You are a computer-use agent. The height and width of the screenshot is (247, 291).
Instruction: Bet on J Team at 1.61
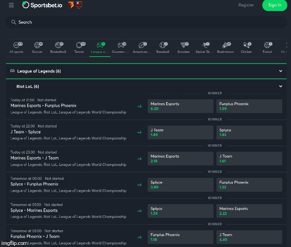(249, 159)
